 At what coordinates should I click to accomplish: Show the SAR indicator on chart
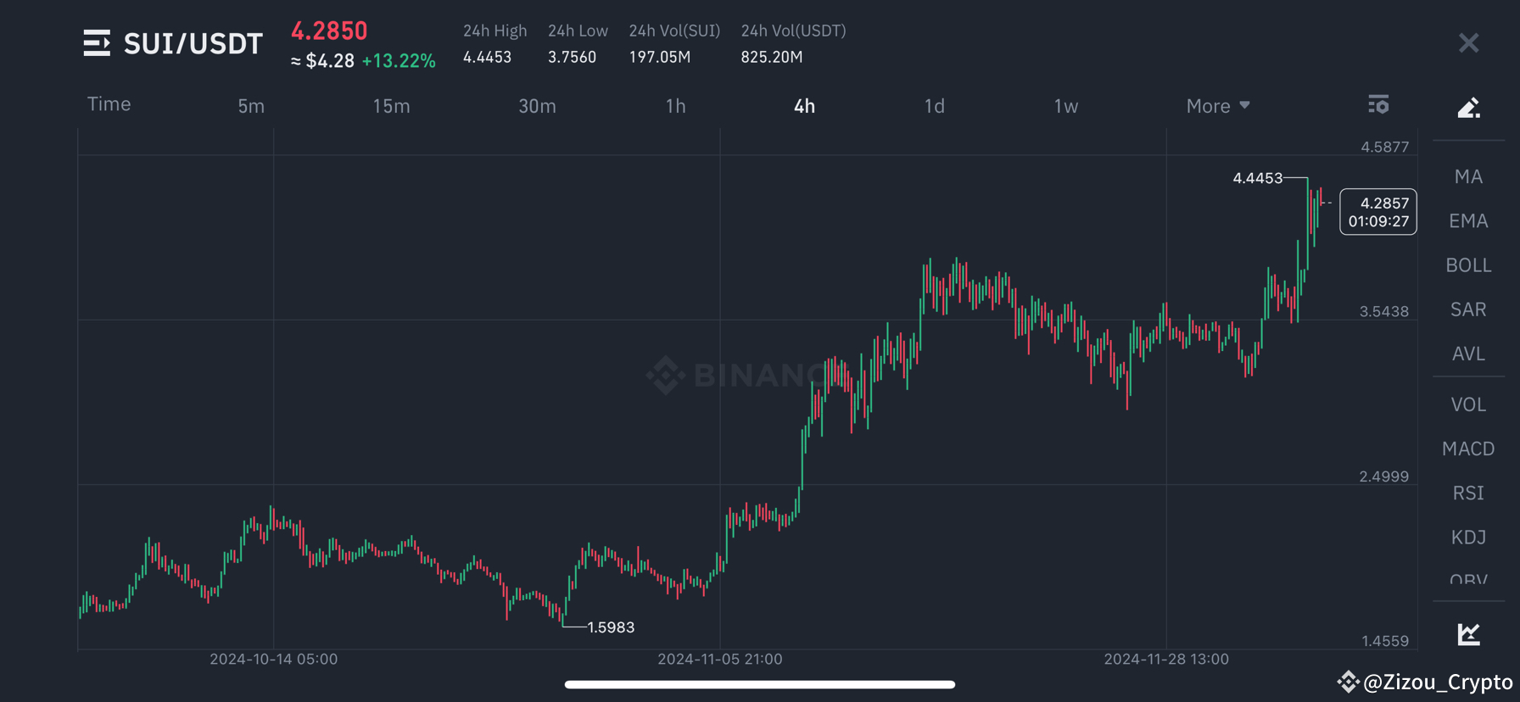coord(1467,309)
